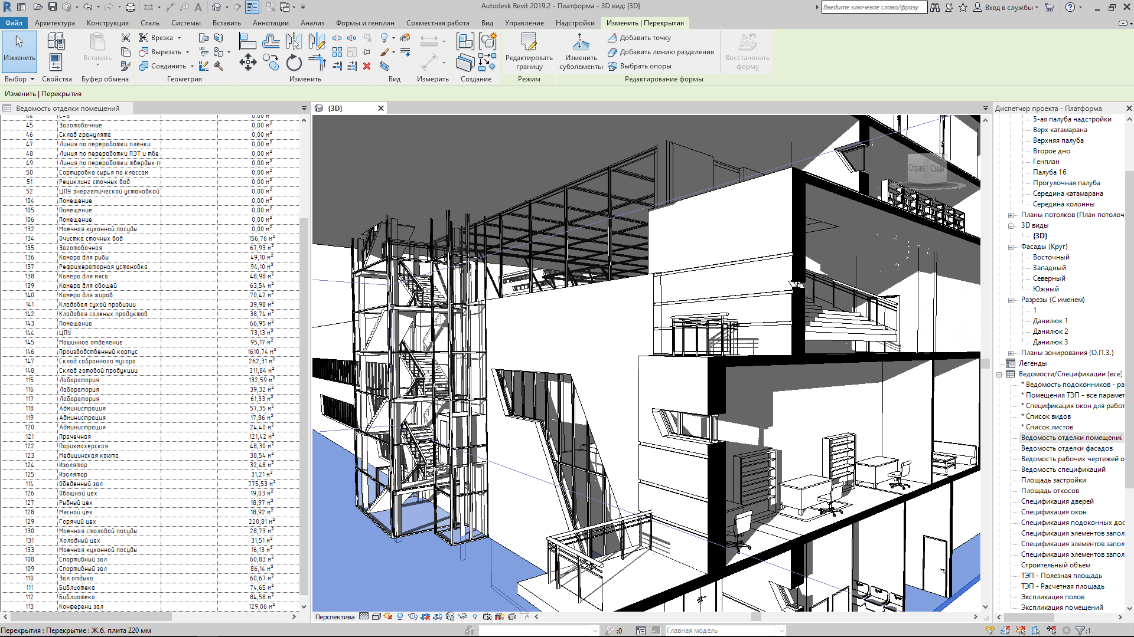
Task: Open the Спецификация дверей schedule
Action: click(x=1057, y=501)
